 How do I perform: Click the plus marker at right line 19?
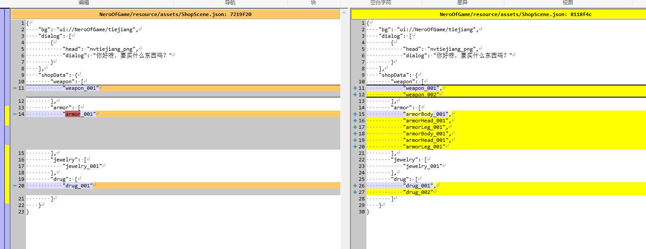[x=355, y=140]
